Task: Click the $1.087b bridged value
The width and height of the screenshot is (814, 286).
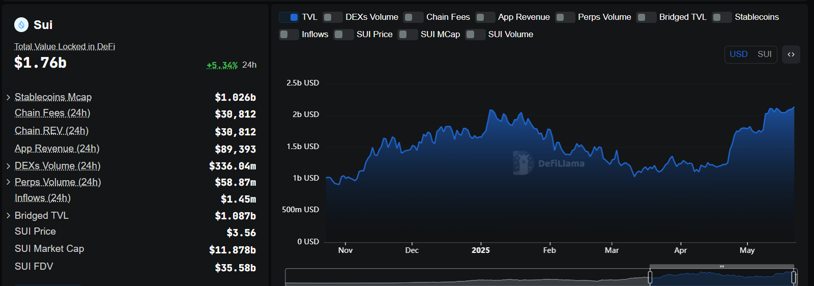Action: click(236, 216)
